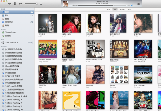Viewport: 161px width, 111px height.
Task: Open smart playlist (03)最常播放的歌曲
Action: point(17,56)
